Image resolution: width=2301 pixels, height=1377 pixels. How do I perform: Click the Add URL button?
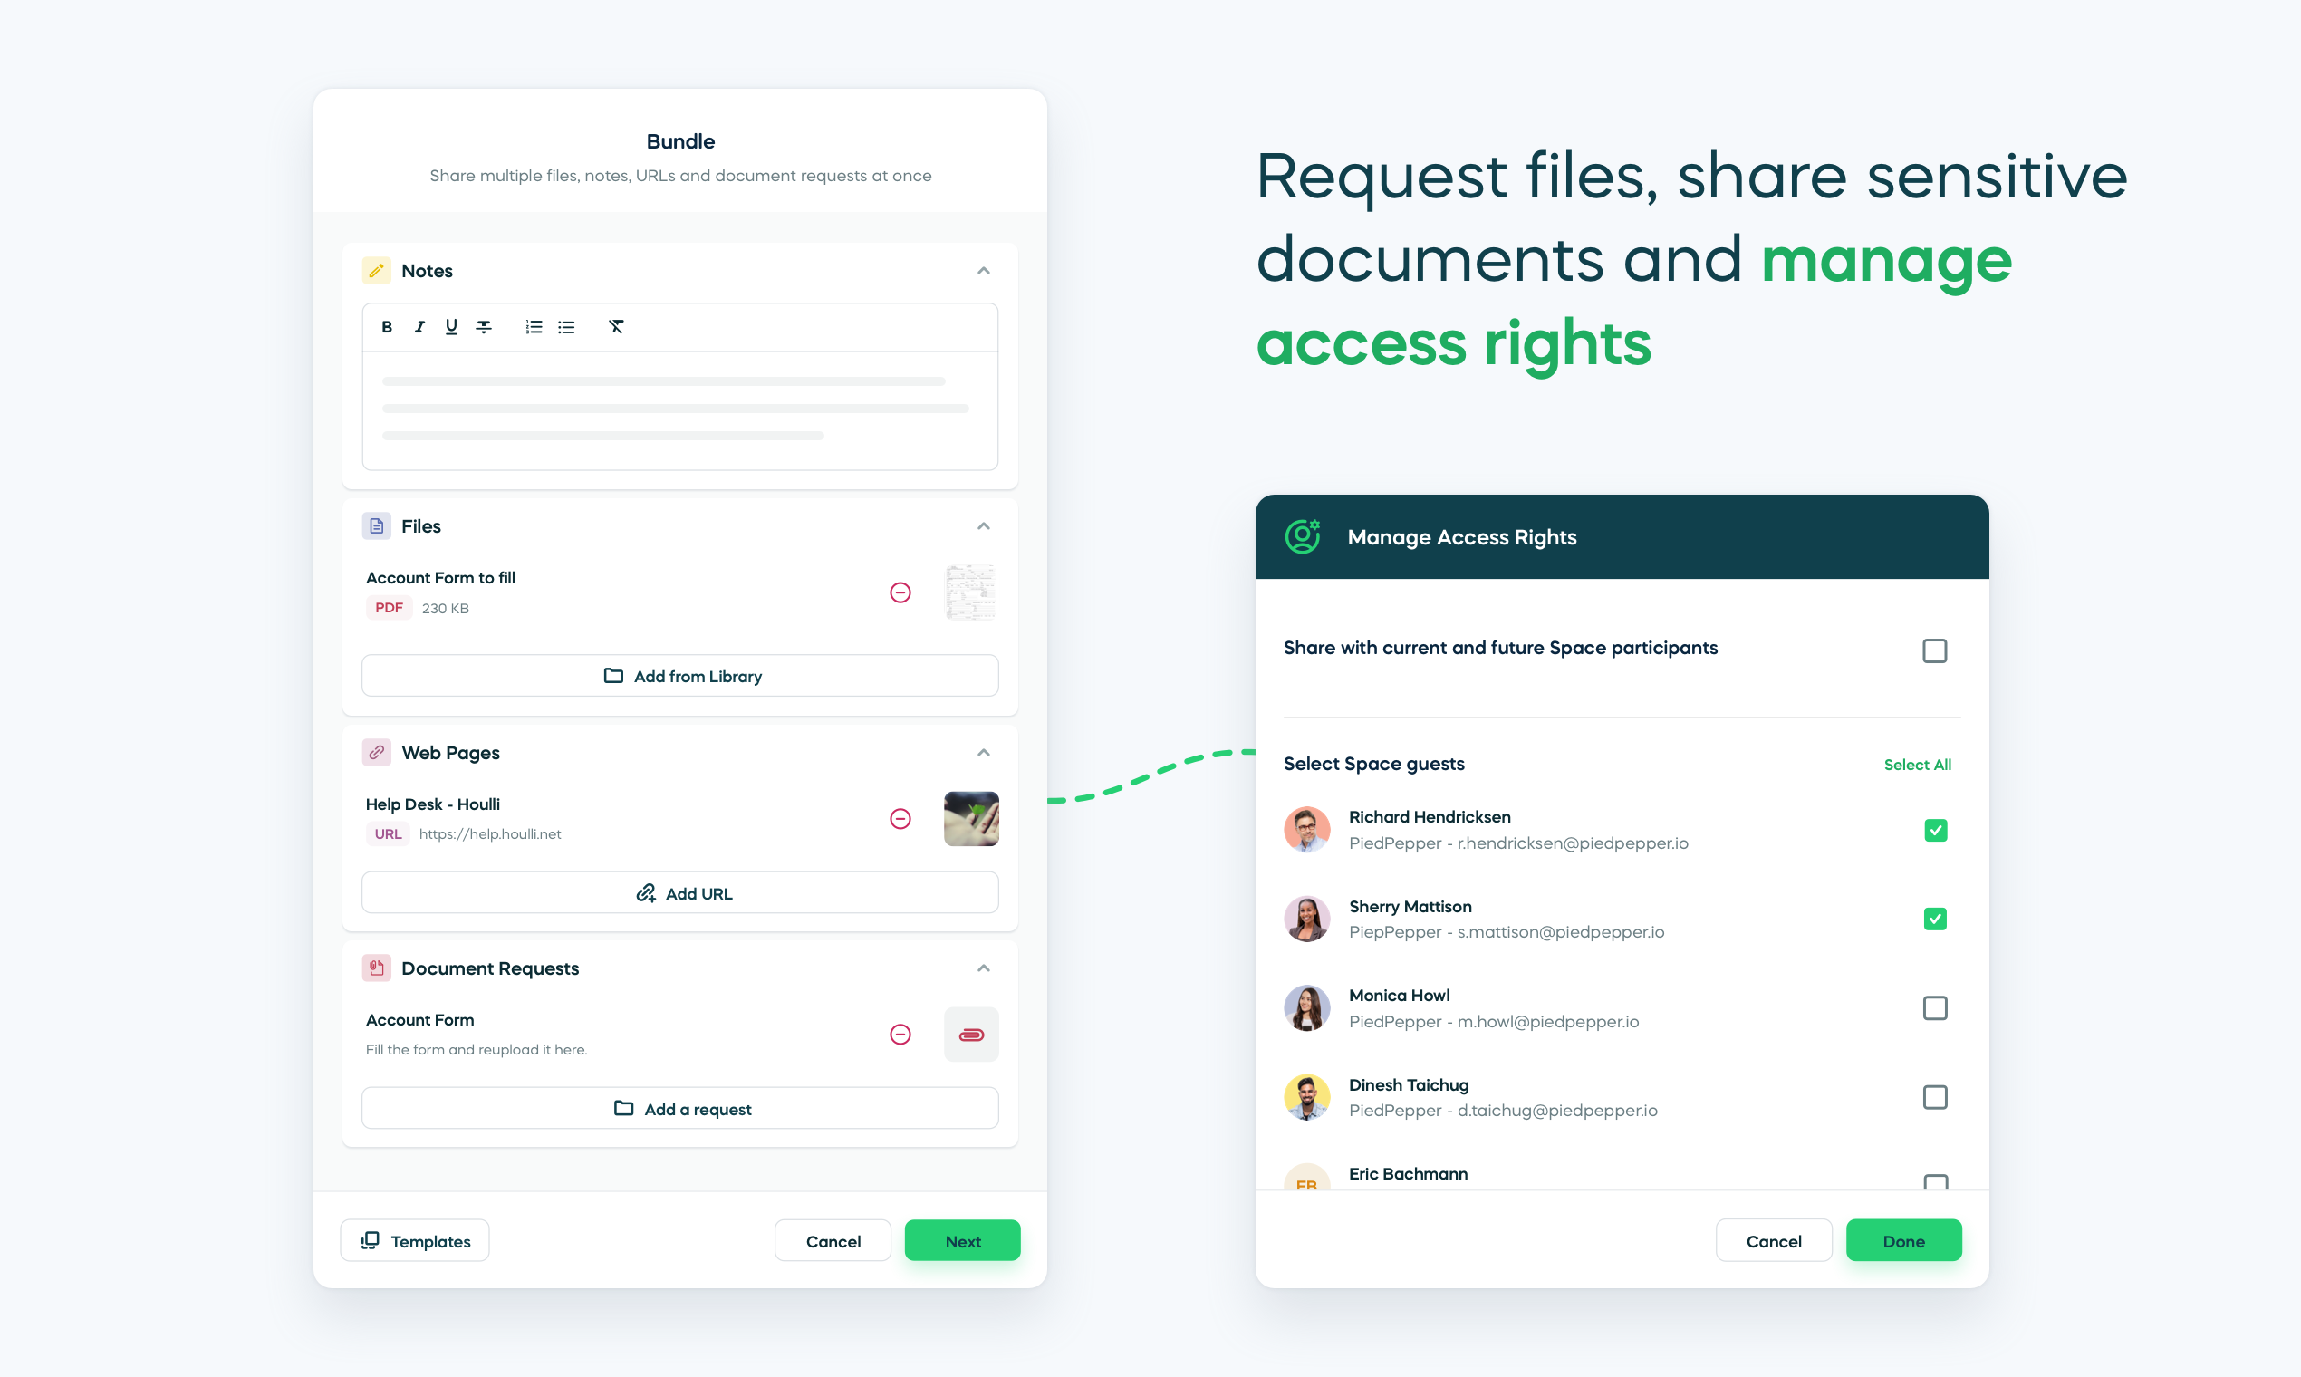click(680, 892)
